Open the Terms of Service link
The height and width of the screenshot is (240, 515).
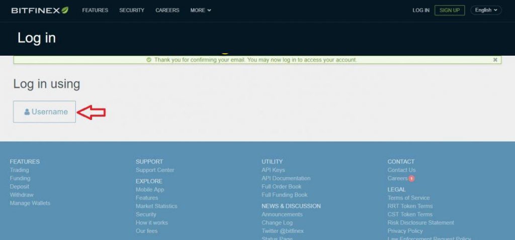point(408,198)
